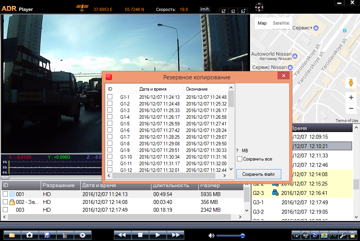Viewport: 360px width, 241px height.
Task: Check the G1-2 segment checkbox
Action: 110,104
